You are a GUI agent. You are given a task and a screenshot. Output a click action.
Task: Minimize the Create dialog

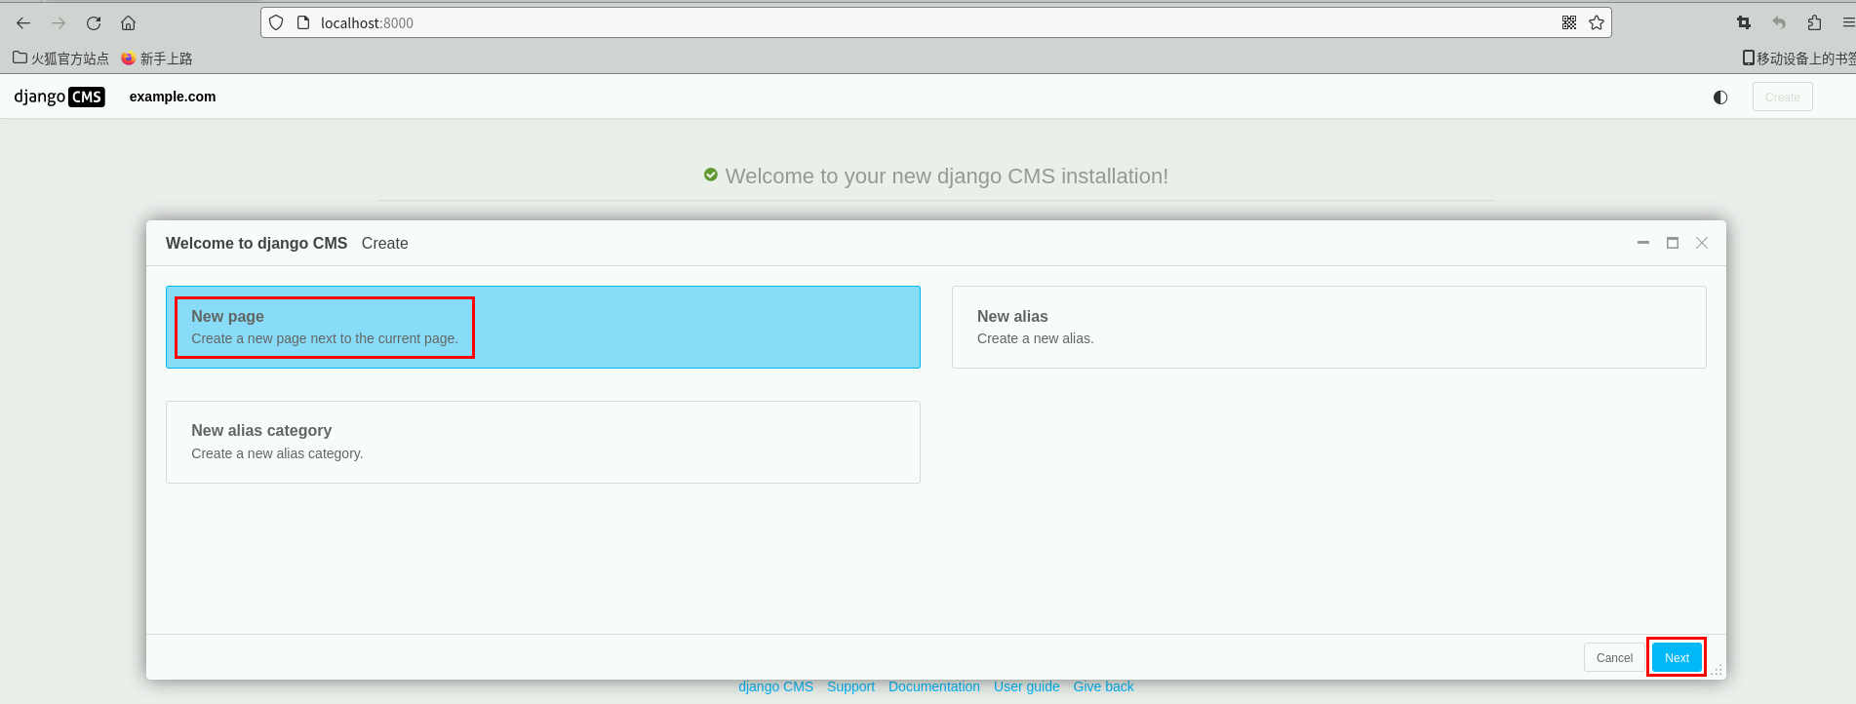tap(1643, 243)
